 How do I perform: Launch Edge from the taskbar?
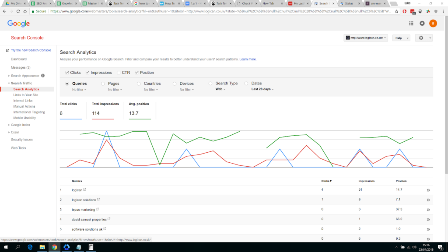30,247
